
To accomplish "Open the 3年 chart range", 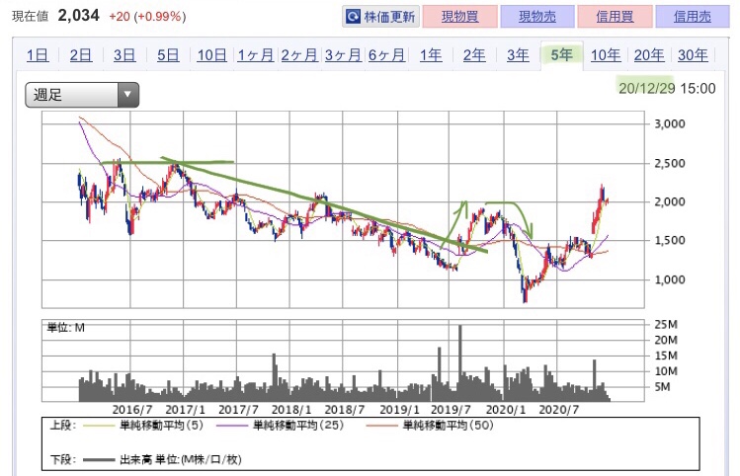I will point(518,55).
